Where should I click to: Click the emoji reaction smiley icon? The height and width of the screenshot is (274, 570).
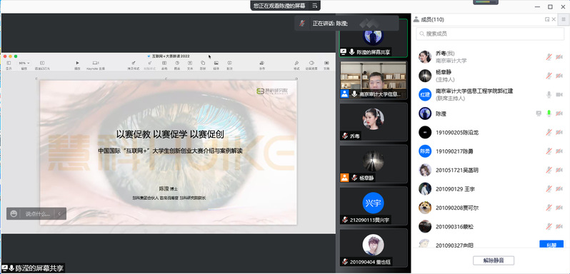[14, 214]
